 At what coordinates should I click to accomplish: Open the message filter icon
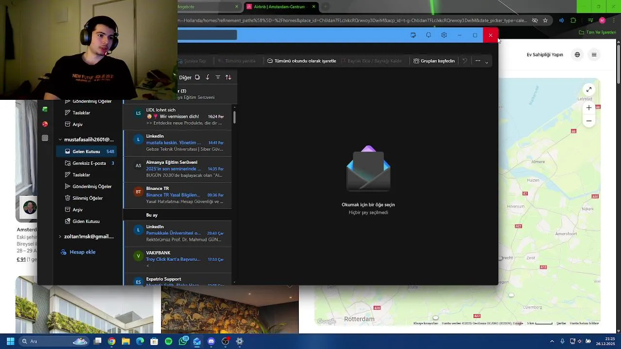[218, 77]
